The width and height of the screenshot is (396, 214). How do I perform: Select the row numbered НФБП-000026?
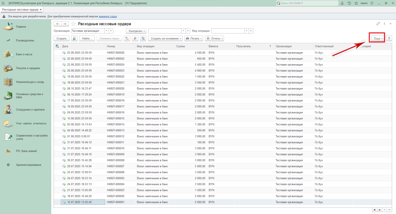pos(115,53)
